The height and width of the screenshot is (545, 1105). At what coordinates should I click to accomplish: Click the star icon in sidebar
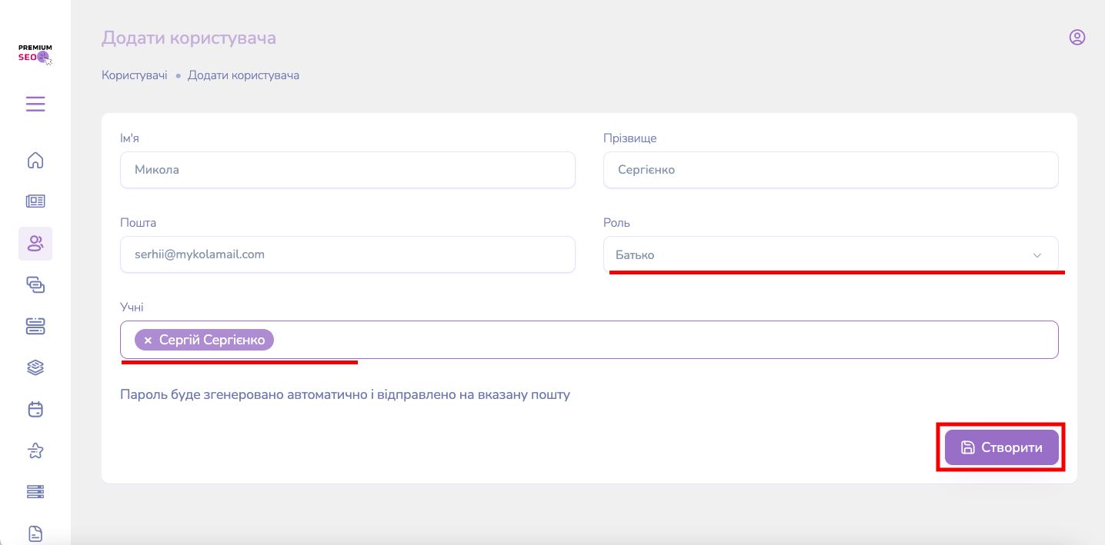point(35,451)
